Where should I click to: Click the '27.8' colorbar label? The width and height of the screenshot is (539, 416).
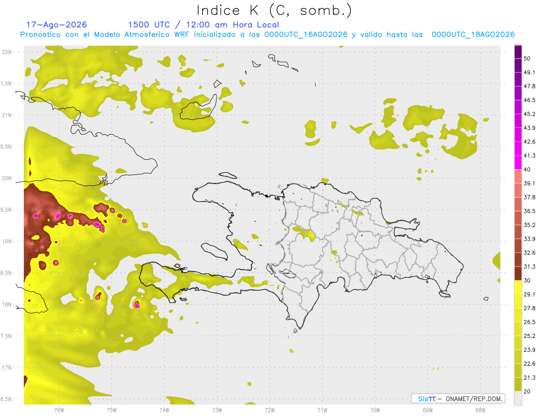530,308
